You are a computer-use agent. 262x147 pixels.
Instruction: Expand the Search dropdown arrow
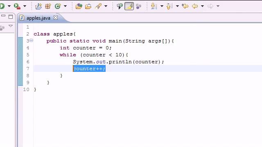pyautogui.click(x=106, y=6)
